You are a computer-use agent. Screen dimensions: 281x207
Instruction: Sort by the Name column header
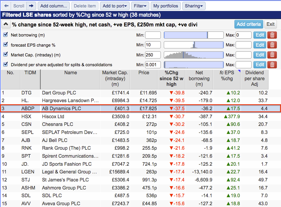coord(71,79)
